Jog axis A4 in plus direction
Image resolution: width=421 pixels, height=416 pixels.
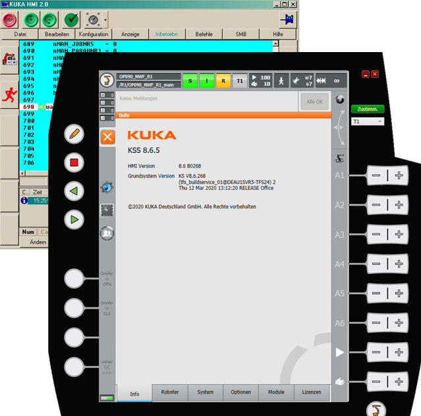399,264
